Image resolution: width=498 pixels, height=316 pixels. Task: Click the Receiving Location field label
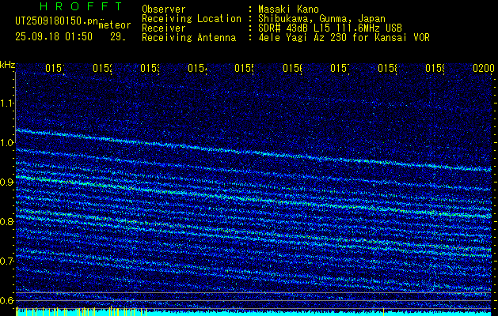pyautogui.click(x=191, y=18)
